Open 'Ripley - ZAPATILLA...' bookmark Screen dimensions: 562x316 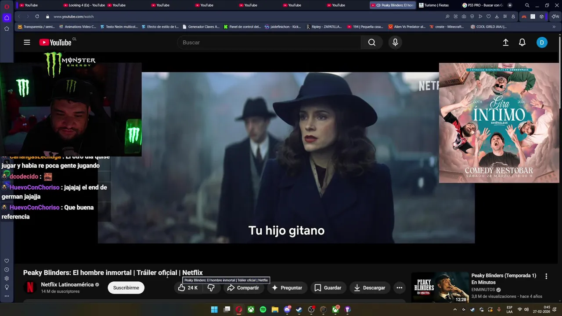[x=324, y=27]
